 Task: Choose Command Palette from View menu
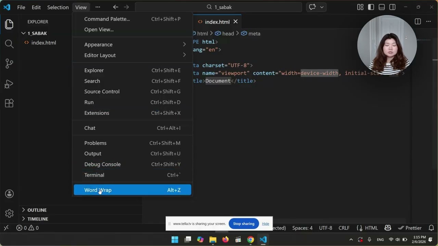(x=132, y=19)
